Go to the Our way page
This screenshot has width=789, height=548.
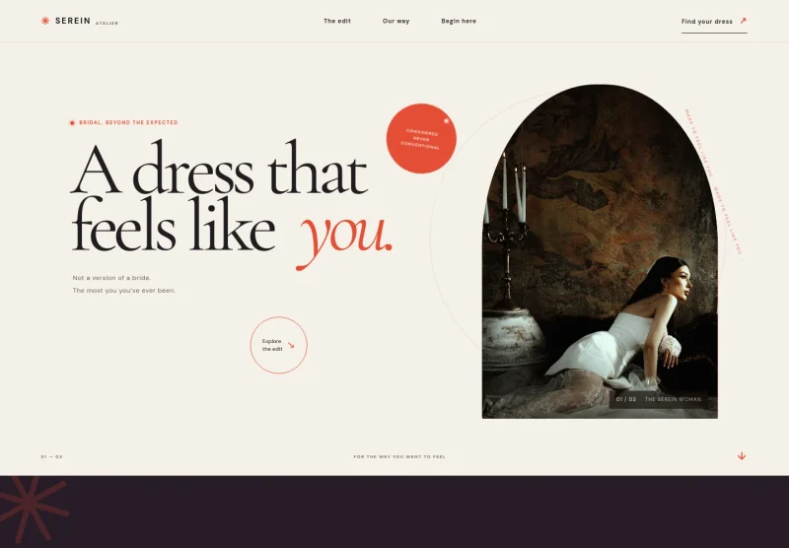396,21
